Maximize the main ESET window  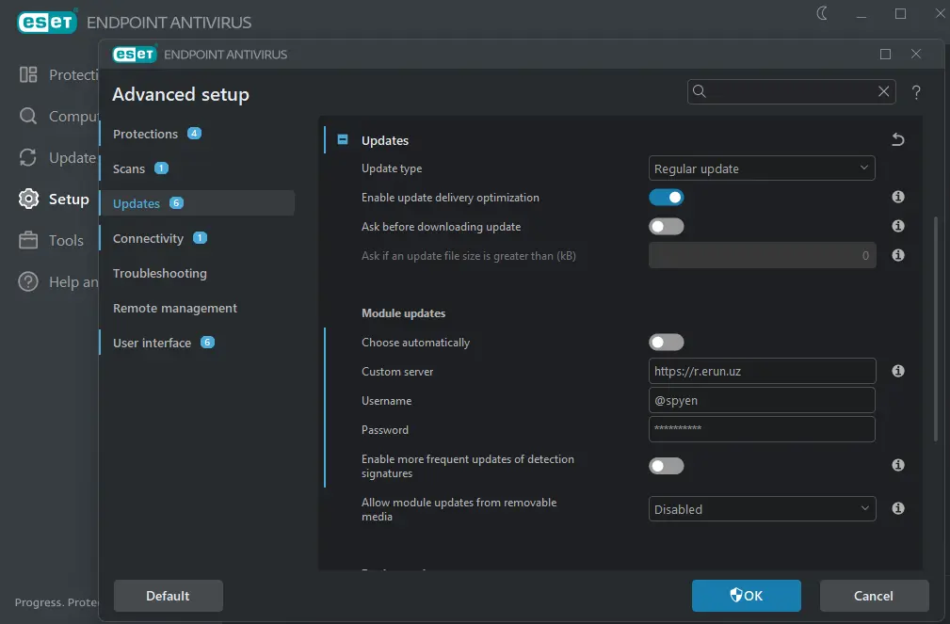coord(900,13)
